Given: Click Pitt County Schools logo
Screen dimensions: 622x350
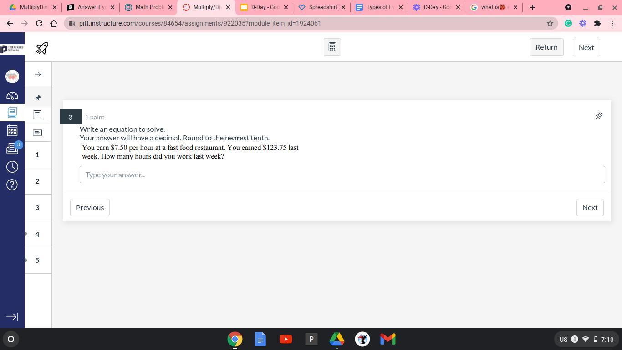Looking at the screenshot, I should click(12, 49).
